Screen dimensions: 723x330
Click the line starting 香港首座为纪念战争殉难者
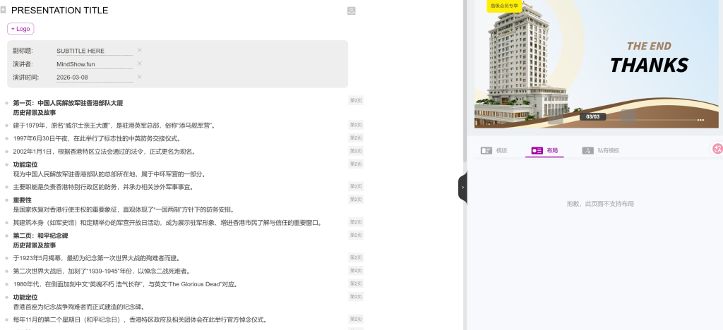click(x=79, y=307)
